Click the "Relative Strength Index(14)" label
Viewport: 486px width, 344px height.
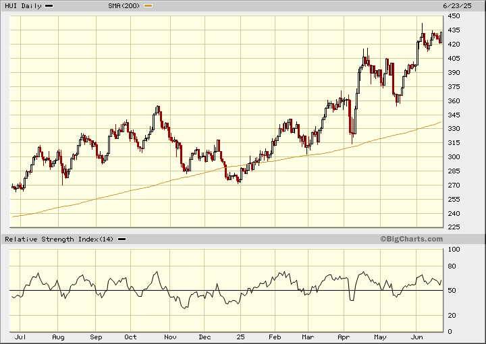(59, 239)
